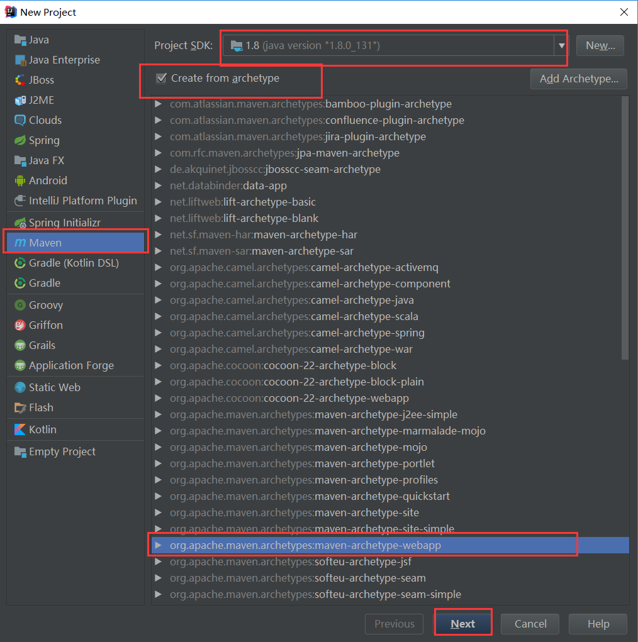Image resolution: width=638 pixels, height=642 pixels.
Task: Select Kotlin project type label
Action: (x=43, y=429)
